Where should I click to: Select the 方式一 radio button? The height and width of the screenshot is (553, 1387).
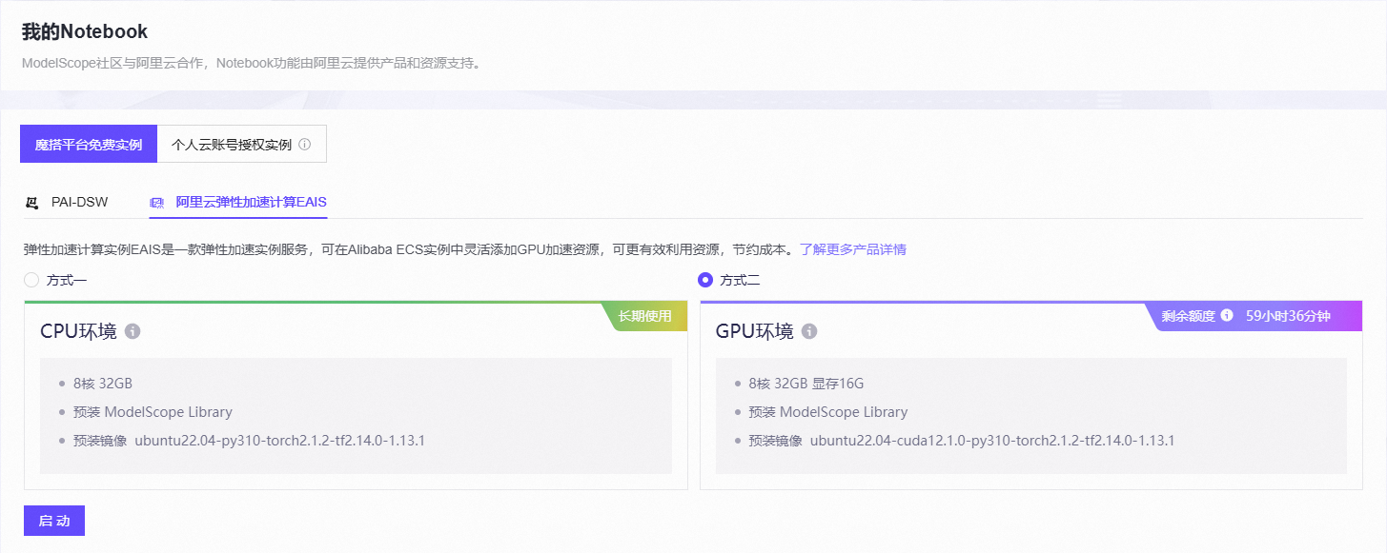point(30,279)
